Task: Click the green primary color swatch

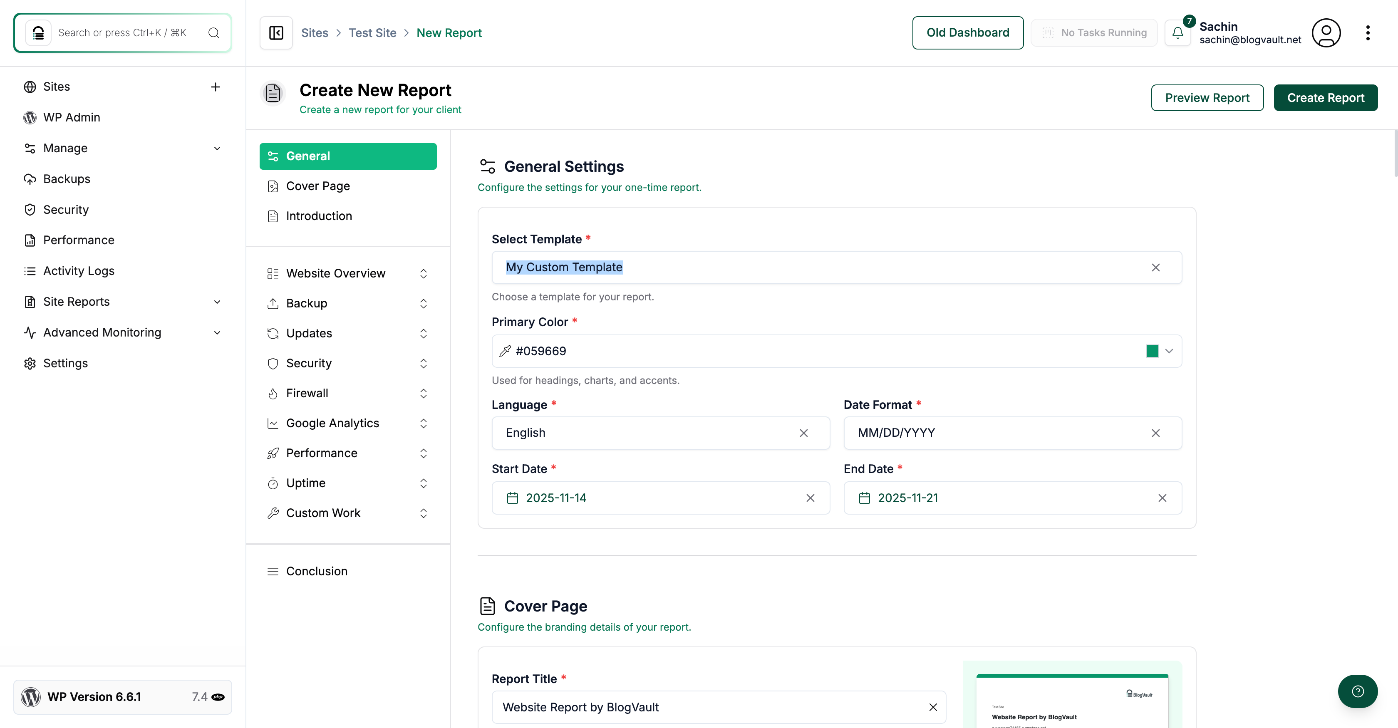Action: (x=1152, y=351)
